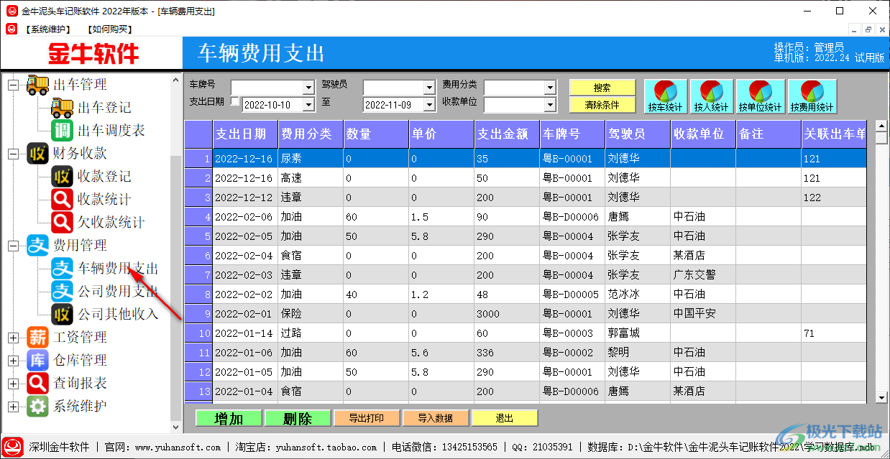Select the 查询报表 magnifier icon
The height and width of the screenshot is (459, 890).
[38, 383]
